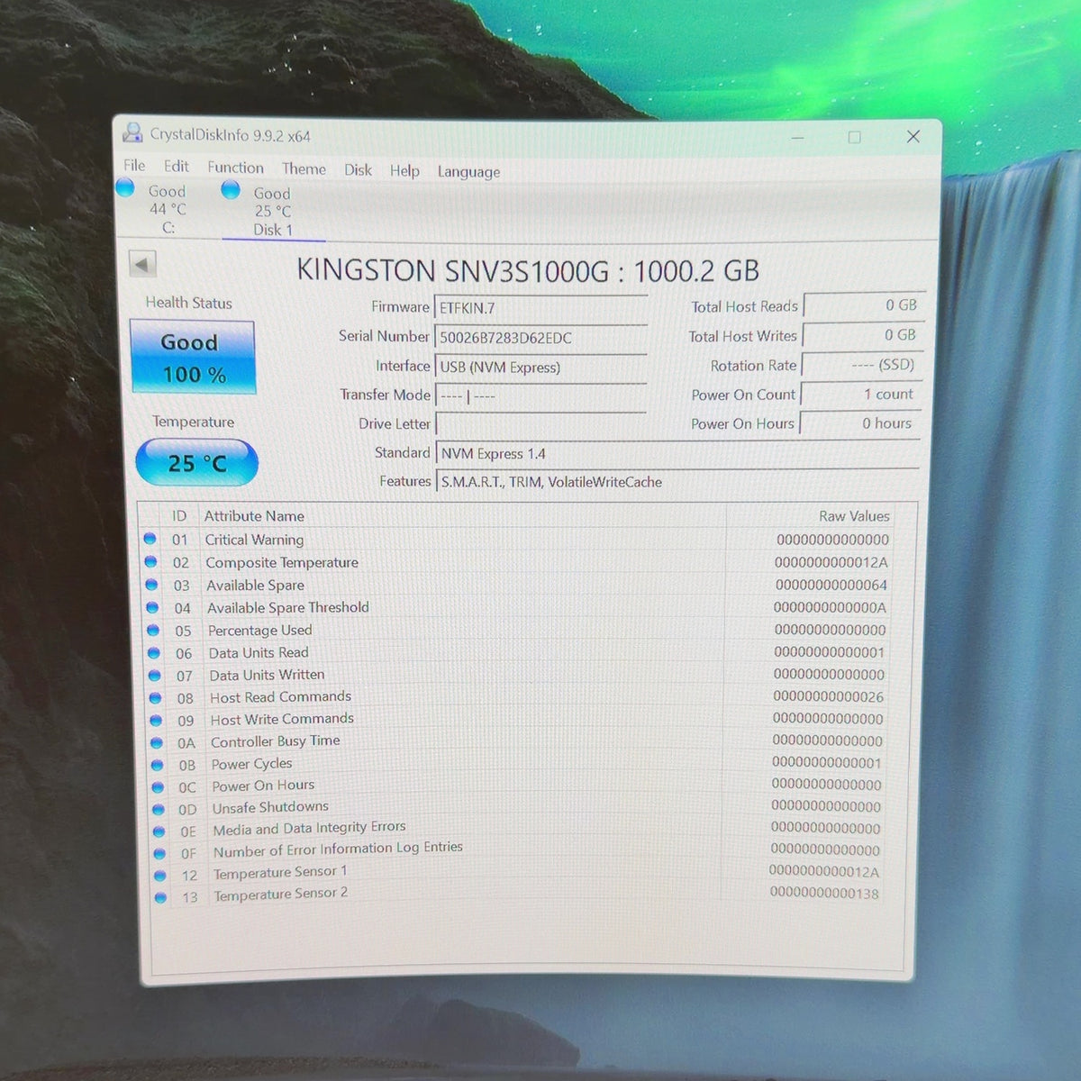Click the status dot for Controller Busy Time

[157, 742]
